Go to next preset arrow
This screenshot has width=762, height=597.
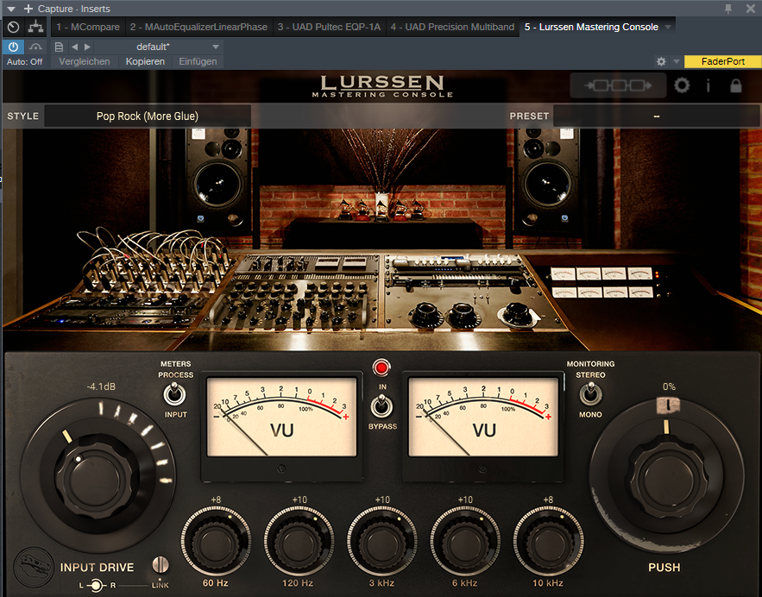pyautogui.click(x=87, y=47)
